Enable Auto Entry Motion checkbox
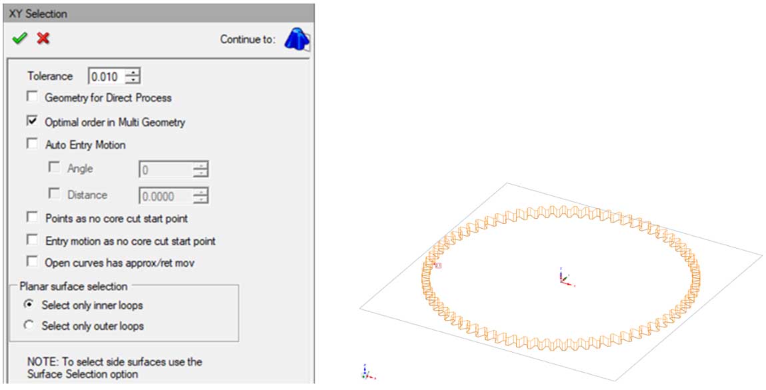This screenshot has height=390, width=766. [32, 144]
